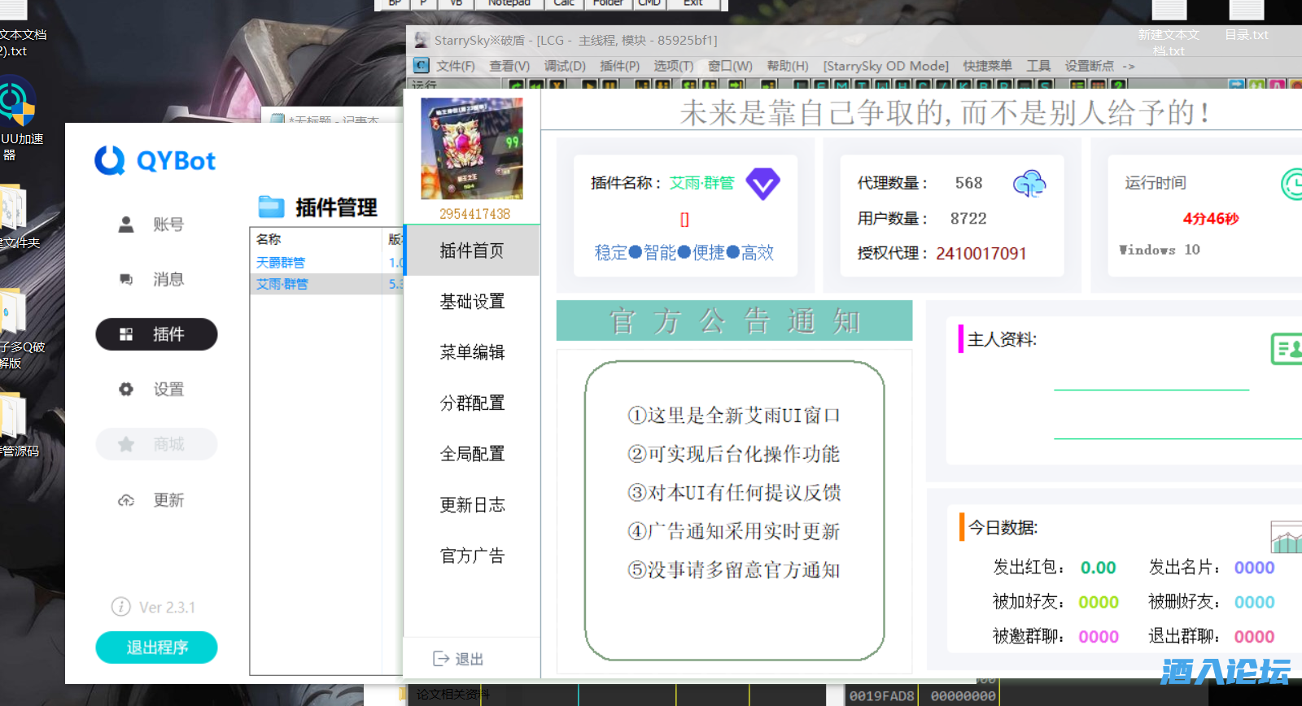This screenshot has width=1302, height=706.
Task: Click the Calc button on top toolbar
Action: [x=564, y=3]
